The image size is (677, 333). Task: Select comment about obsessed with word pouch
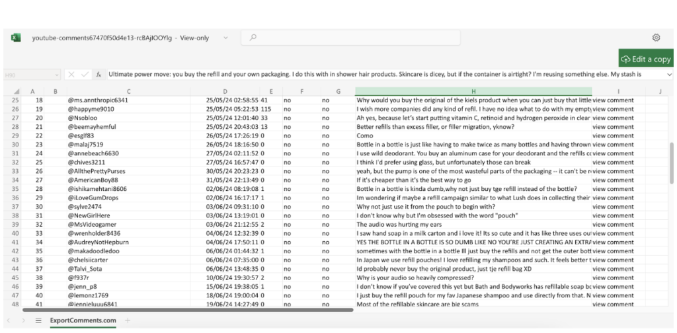click(473, 215)
